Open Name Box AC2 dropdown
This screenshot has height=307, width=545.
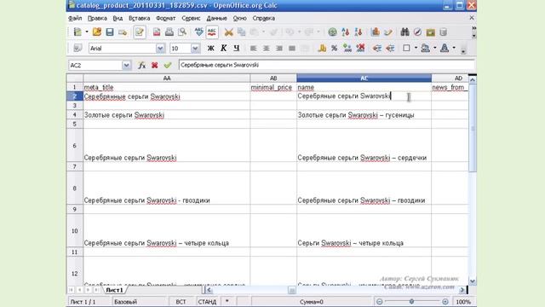(x=126, y=65)
